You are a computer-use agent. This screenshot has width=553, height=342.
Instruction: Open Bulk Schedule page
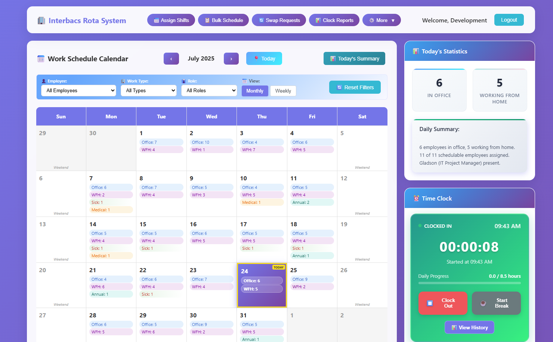pyautogui.click(x=223, y=20)
